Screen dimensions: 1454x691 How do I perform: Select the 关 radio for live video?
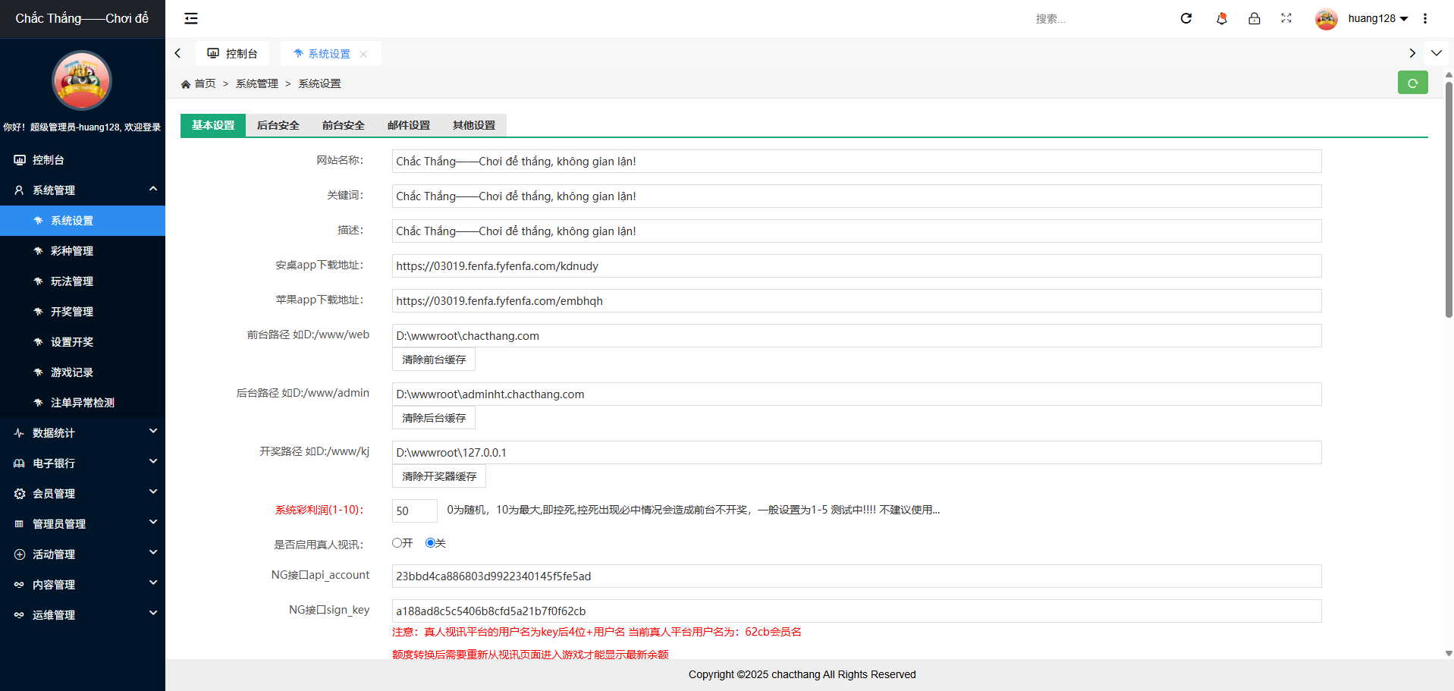click(x=430, y=543)
